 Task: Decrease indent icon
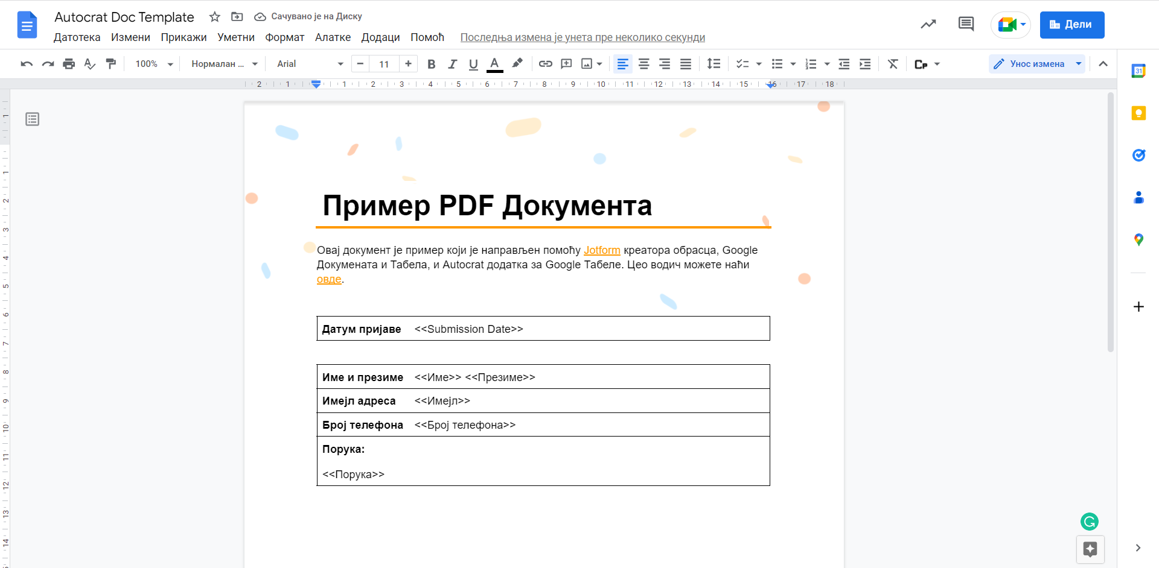pyautogui.click(x=845, y=64)
